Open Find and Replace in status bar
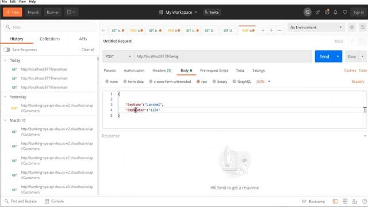The image size is (368, 207). 21,201
